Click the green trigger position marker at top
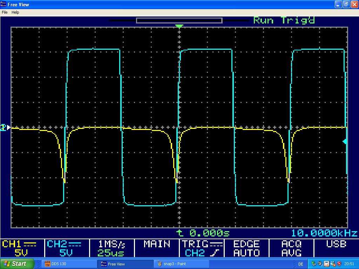 pyautogui.click(x=179, y=26)
